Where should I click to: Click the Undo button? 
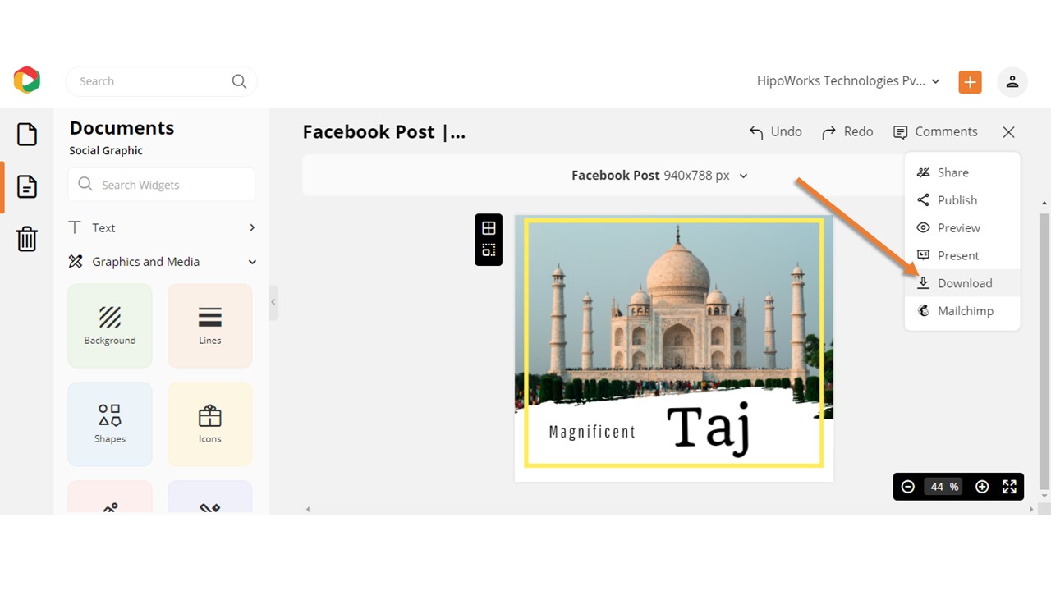point(775,131)
